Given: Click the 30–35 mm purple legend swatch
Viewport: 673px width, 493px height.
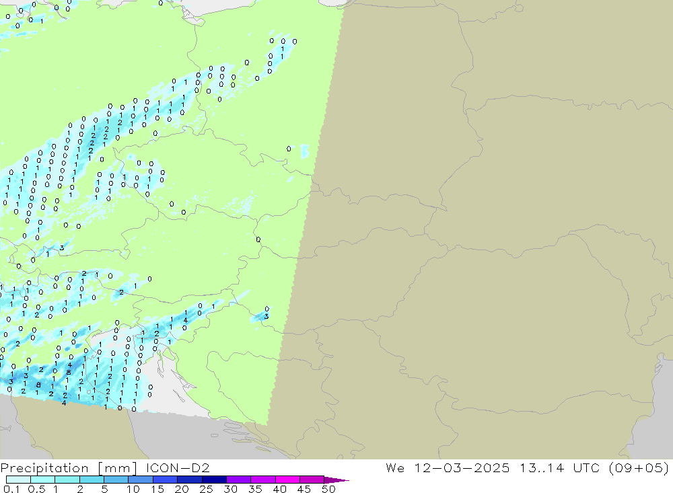Looking at the screenshot, I should point(239,480).
